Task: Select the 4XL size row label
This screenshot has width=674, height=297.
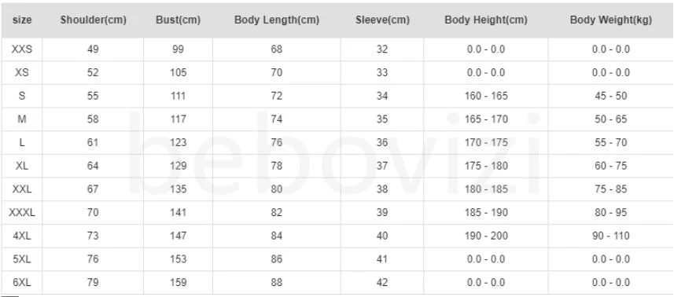Action: tap(22, 236)
